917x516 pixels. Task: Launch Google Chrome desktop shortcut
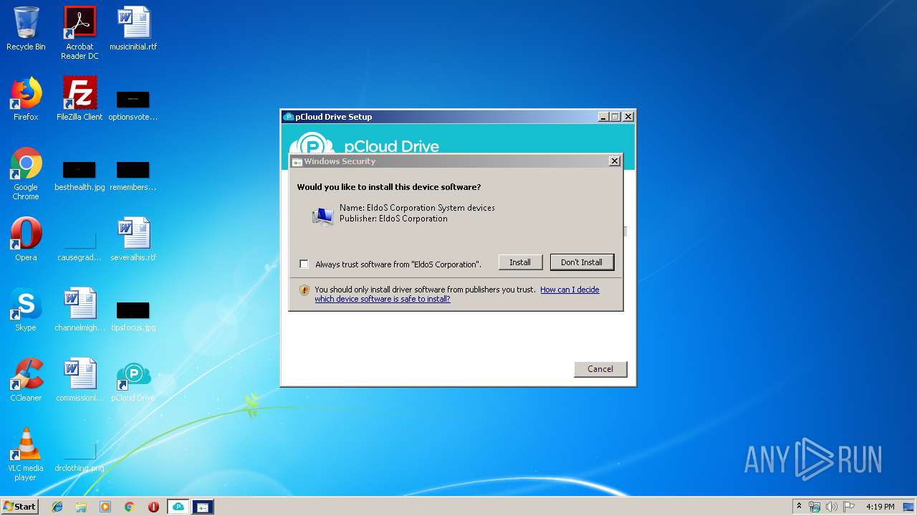[26, 173]
